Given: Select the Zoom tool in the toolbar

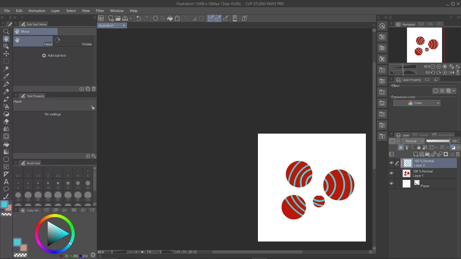Looking at the screenshot, I should point(6,31).
